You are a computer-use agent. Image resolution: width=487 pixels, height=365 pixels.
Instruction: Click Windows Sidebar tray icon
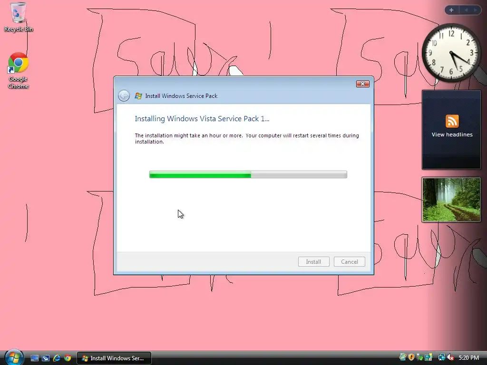click(x=403, y=357)
